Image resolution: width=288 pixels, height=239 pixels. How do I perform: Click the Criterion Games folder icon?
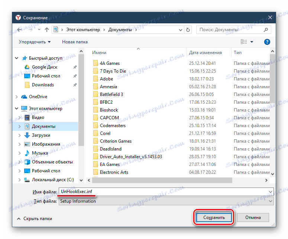(x=96, y=141)
